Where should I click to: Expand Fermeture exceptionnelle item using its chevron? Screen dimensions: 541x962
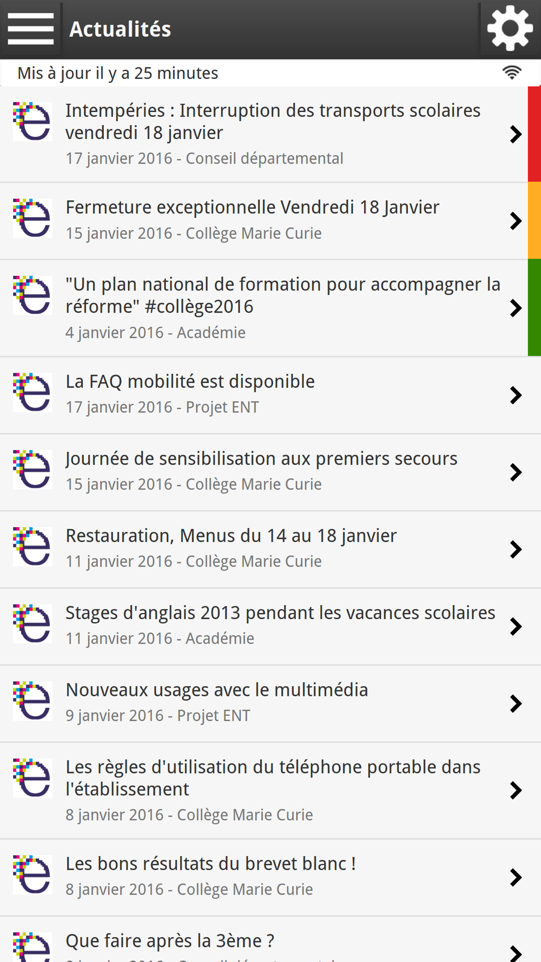click(x=516, y=221)
